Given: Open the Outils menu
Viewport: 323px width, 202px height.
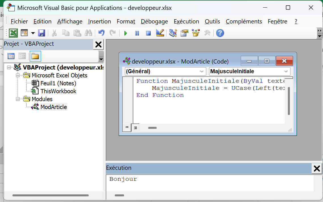Looking at the screenshot, I should pyautogui.click(x=212, y=21).
